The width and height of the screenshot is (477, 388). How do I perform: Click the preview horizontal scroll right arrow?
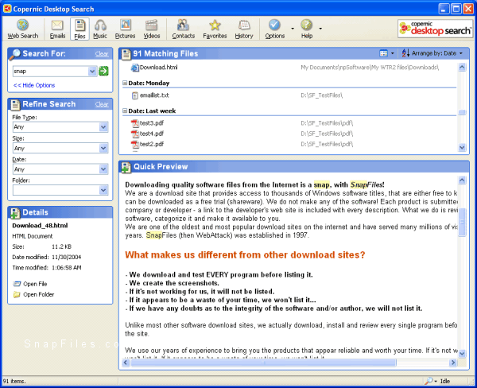[x=453, y=363]
